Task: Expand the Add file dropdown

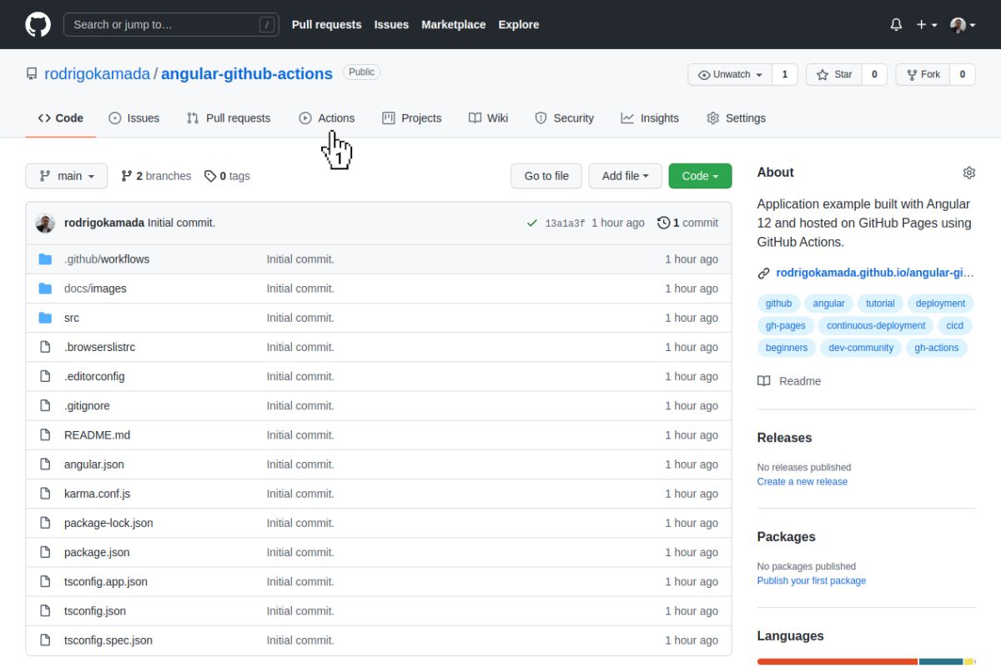Action: (x=625, y=176)
